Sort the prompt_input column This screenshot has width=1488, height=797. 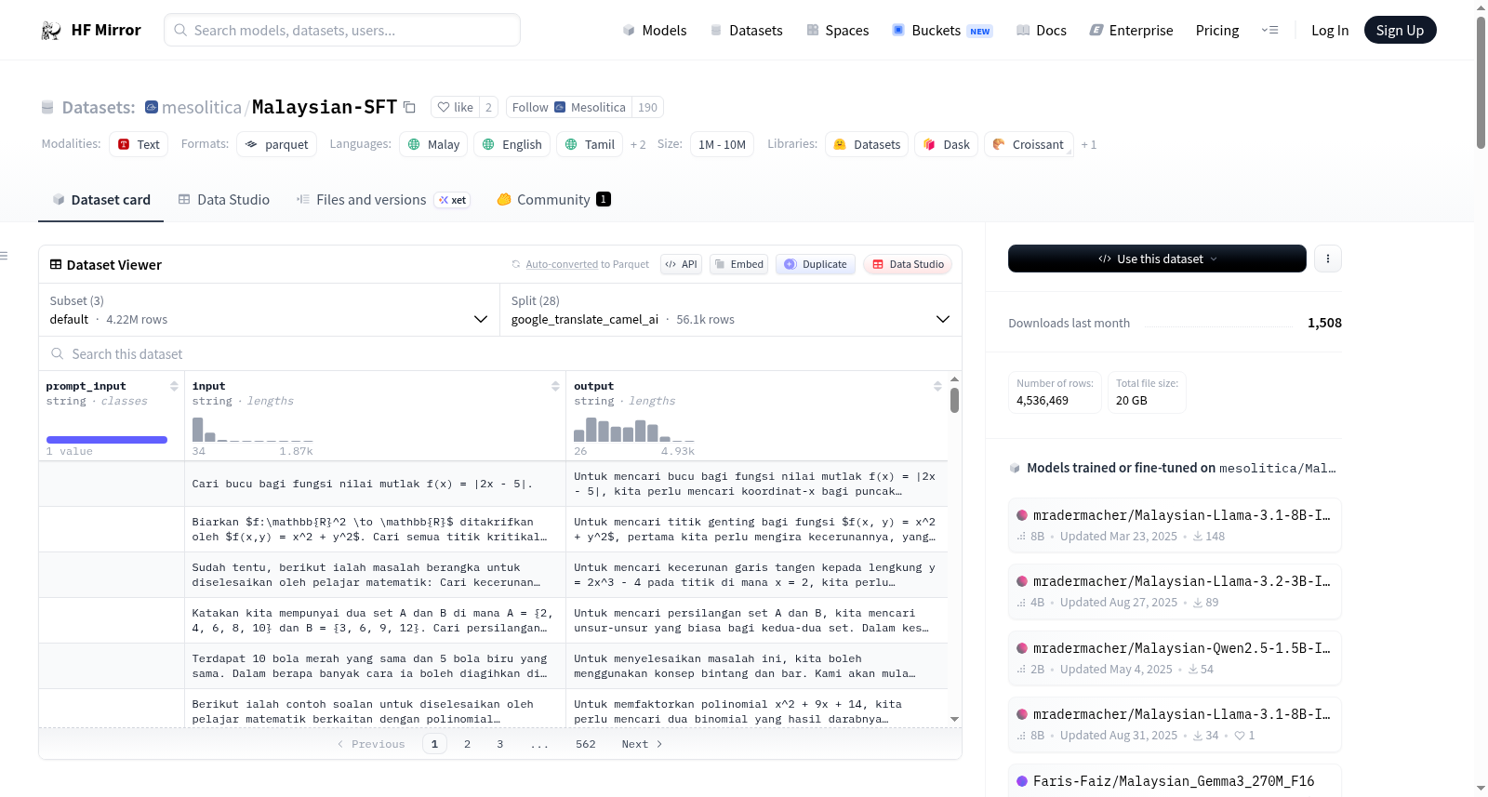pyautogui.click(x=174, y=386)
